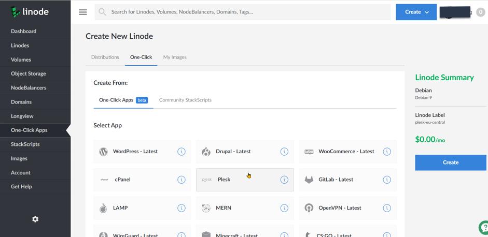Click the OpenVPN logo icon

point(309,208)
